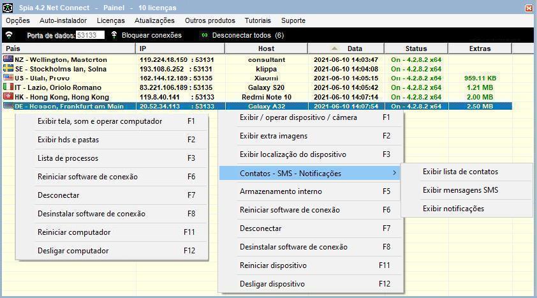Select Exibir notificações
The image size is (537, 298).
pos(467,209)
